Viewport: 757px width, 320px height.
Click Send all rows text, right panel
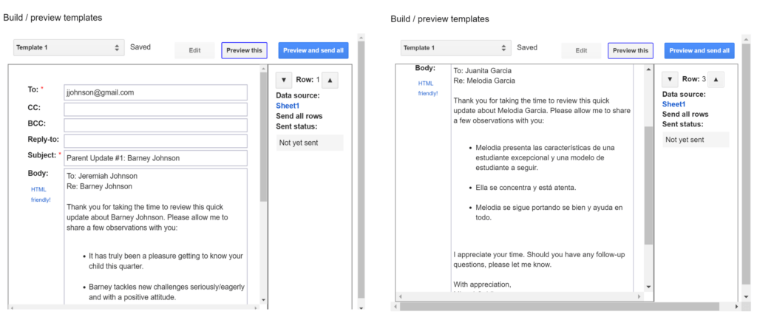(x=685, y=115)
